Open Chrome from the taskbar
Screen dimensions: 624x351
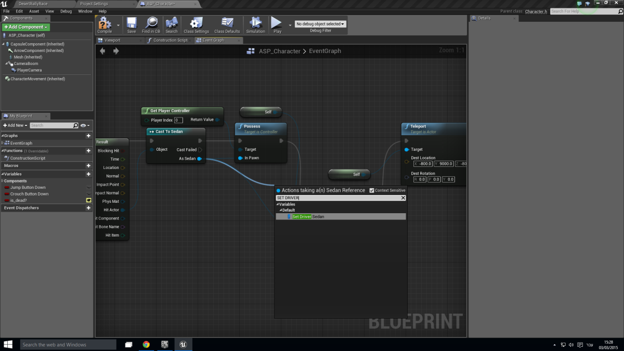[146, 344]
